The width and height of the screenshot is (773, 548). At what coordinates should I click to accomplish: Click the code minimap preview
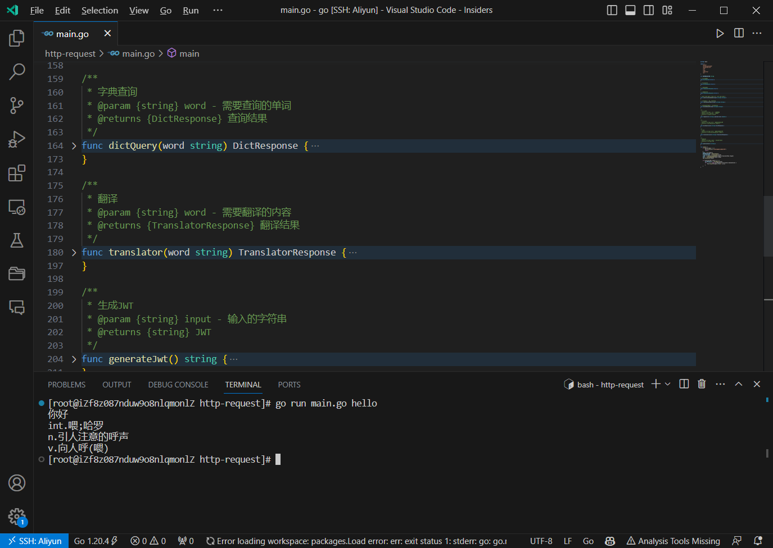(731, 114)
